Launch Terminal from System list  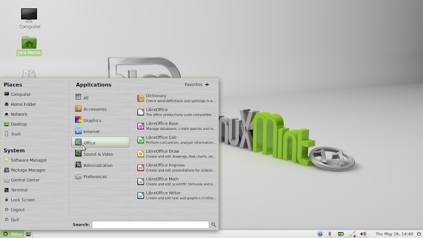coord(16,190)
